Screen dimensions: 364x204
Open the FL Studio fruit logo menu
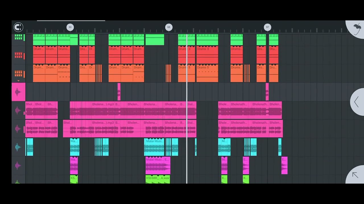point(357,28)
